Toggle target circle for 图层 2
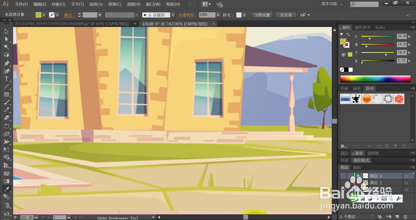 click(406, 183)
